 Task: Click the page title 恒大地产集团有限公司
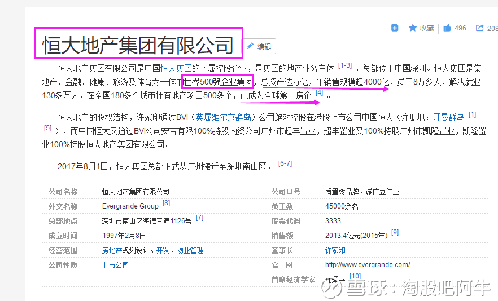pyautogui.click(x=138, y=45)
